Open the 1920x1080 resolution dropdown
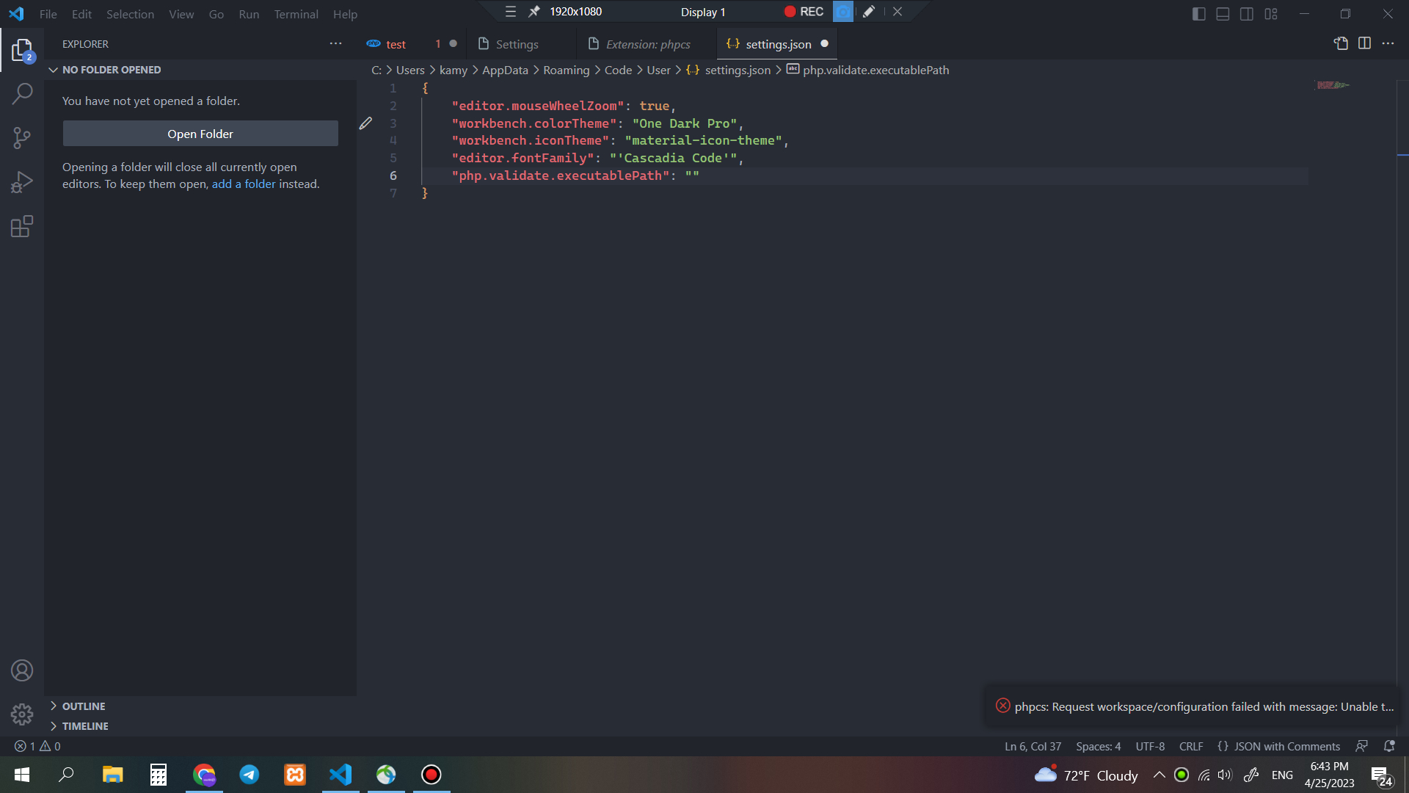Viewport: 1409px width, 793px height. 575,12
